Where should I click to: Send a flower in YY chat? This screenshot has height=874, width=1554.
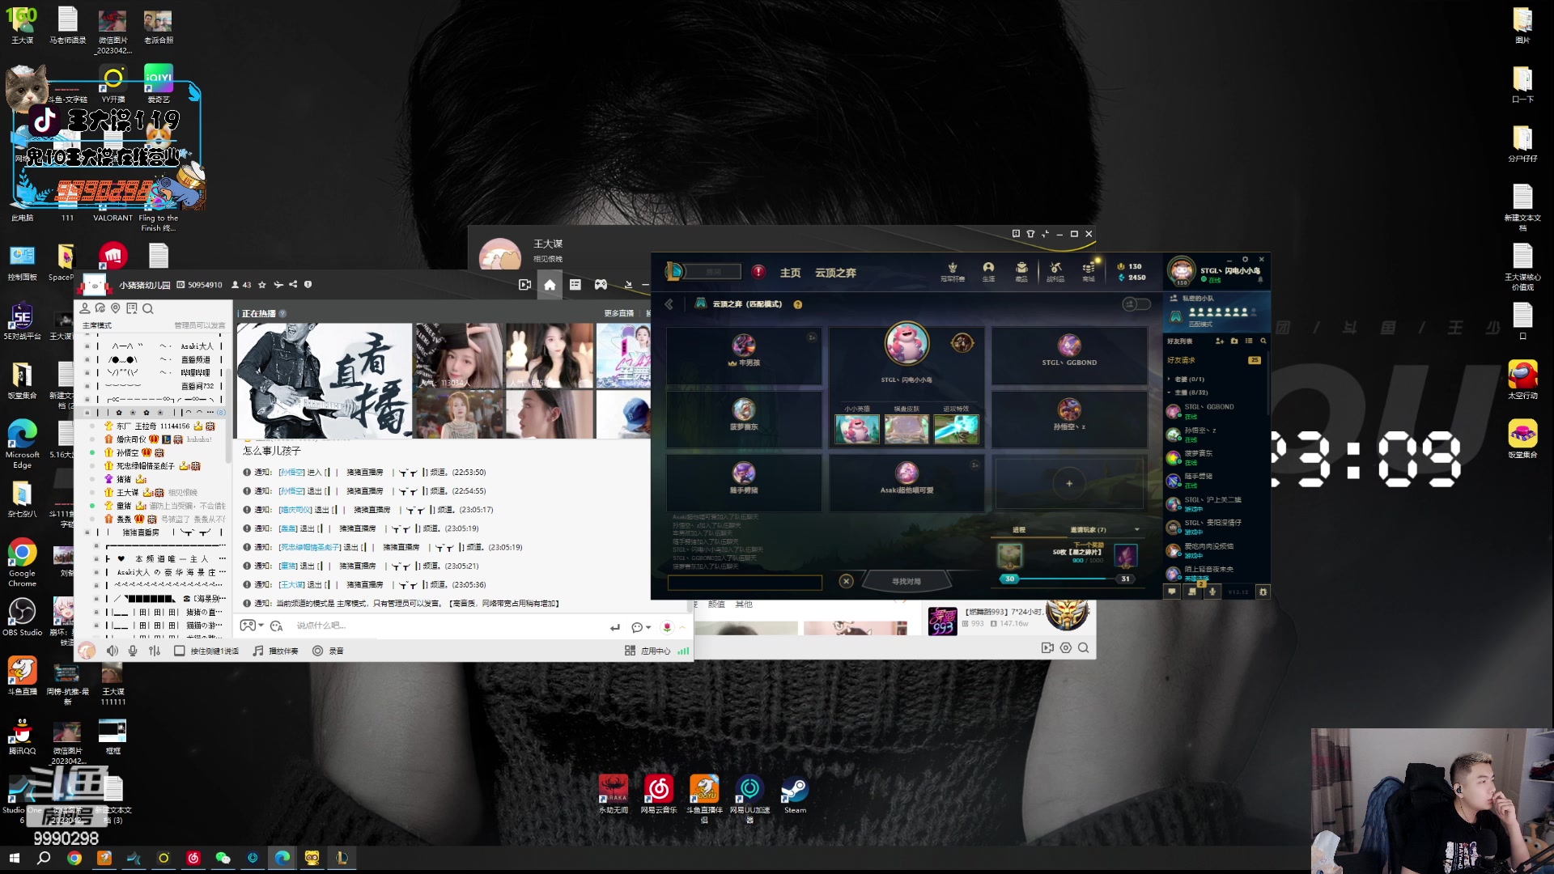(x=667, y=626)
